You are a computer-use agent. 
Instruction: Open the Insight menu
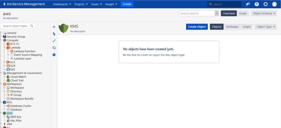click(x=111, y=4)
